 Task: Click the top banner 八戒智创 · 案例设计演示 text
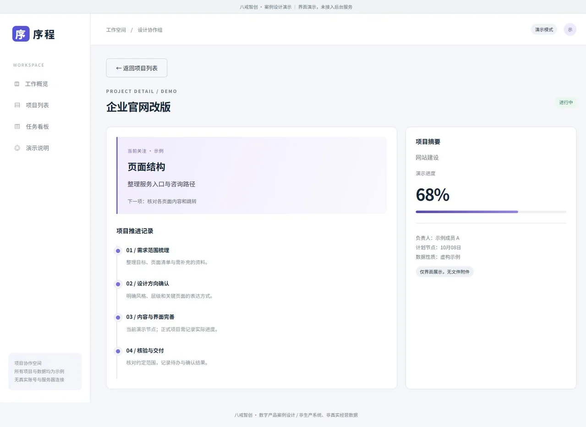[266, 7]
